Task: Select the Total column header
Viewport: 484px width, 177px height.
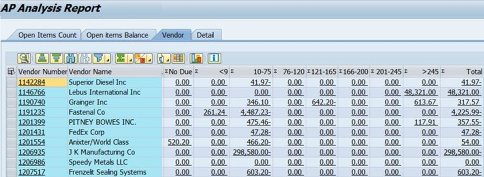Action: (462, 72)
